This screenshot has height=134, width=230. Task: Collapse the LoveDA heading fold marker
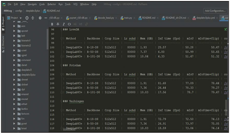pyautogui.click(x=61, y=30)
